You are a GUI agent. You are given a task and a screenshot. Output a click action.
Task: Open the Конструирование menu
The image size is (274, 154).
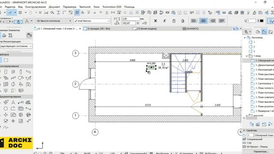36,7
